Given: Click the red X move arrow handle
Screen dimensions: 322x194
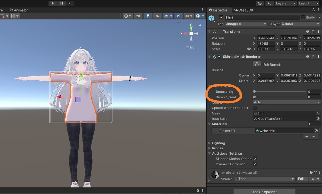Looking at the screenshot, I should pyautogui.click(x=59, y=97).
